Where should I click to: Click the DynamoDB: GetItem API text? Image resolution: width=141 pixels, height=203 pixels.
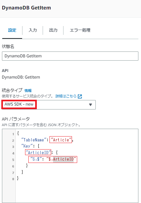21,77
